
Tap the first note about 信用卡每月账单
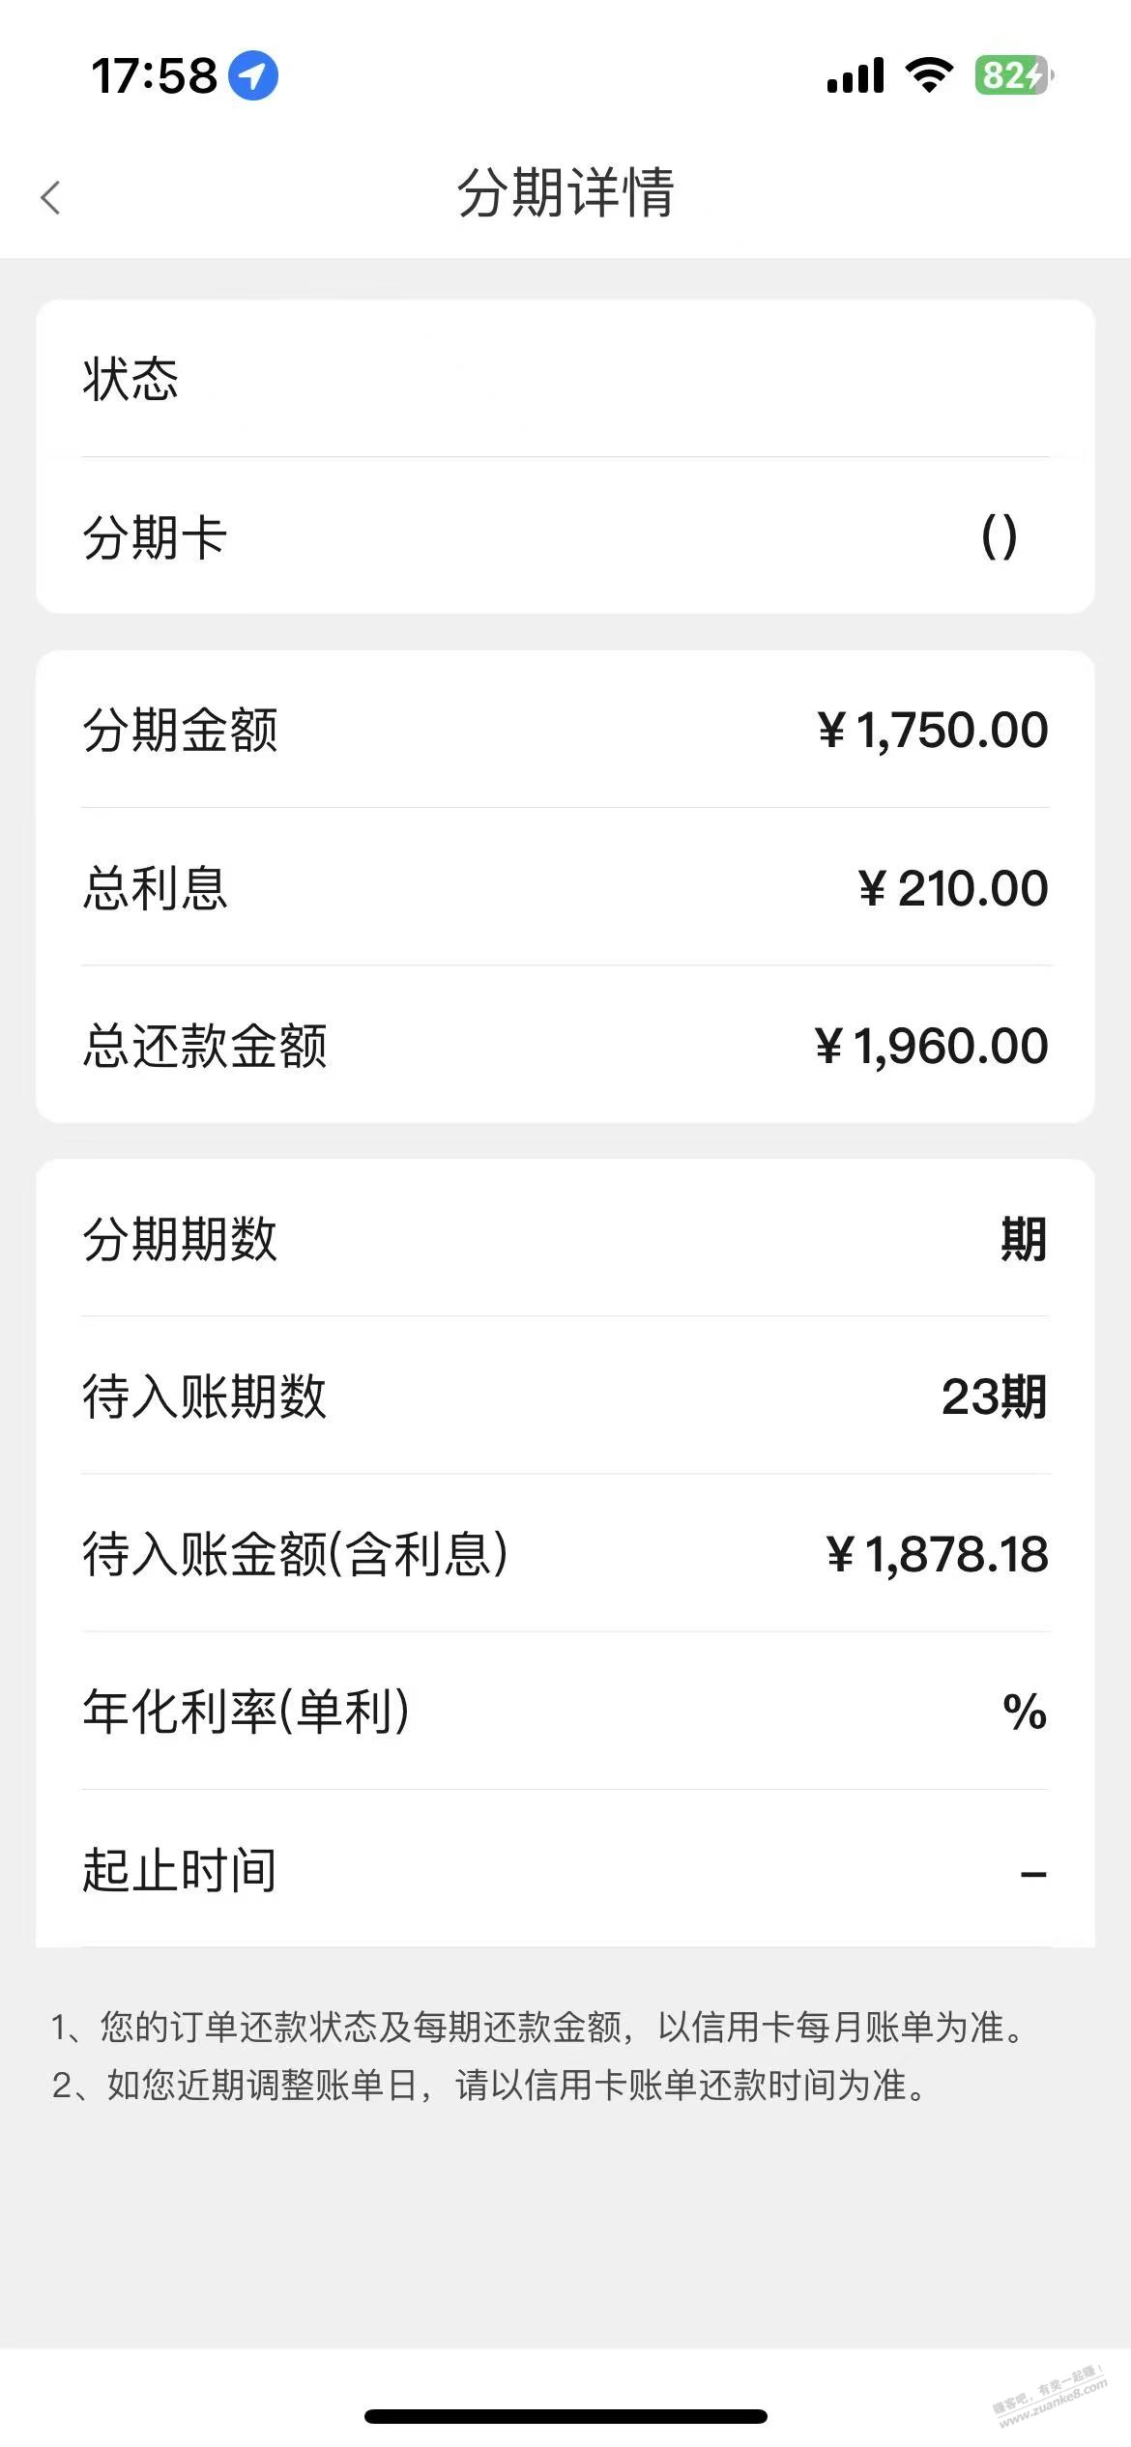[x=537, y=2027]
